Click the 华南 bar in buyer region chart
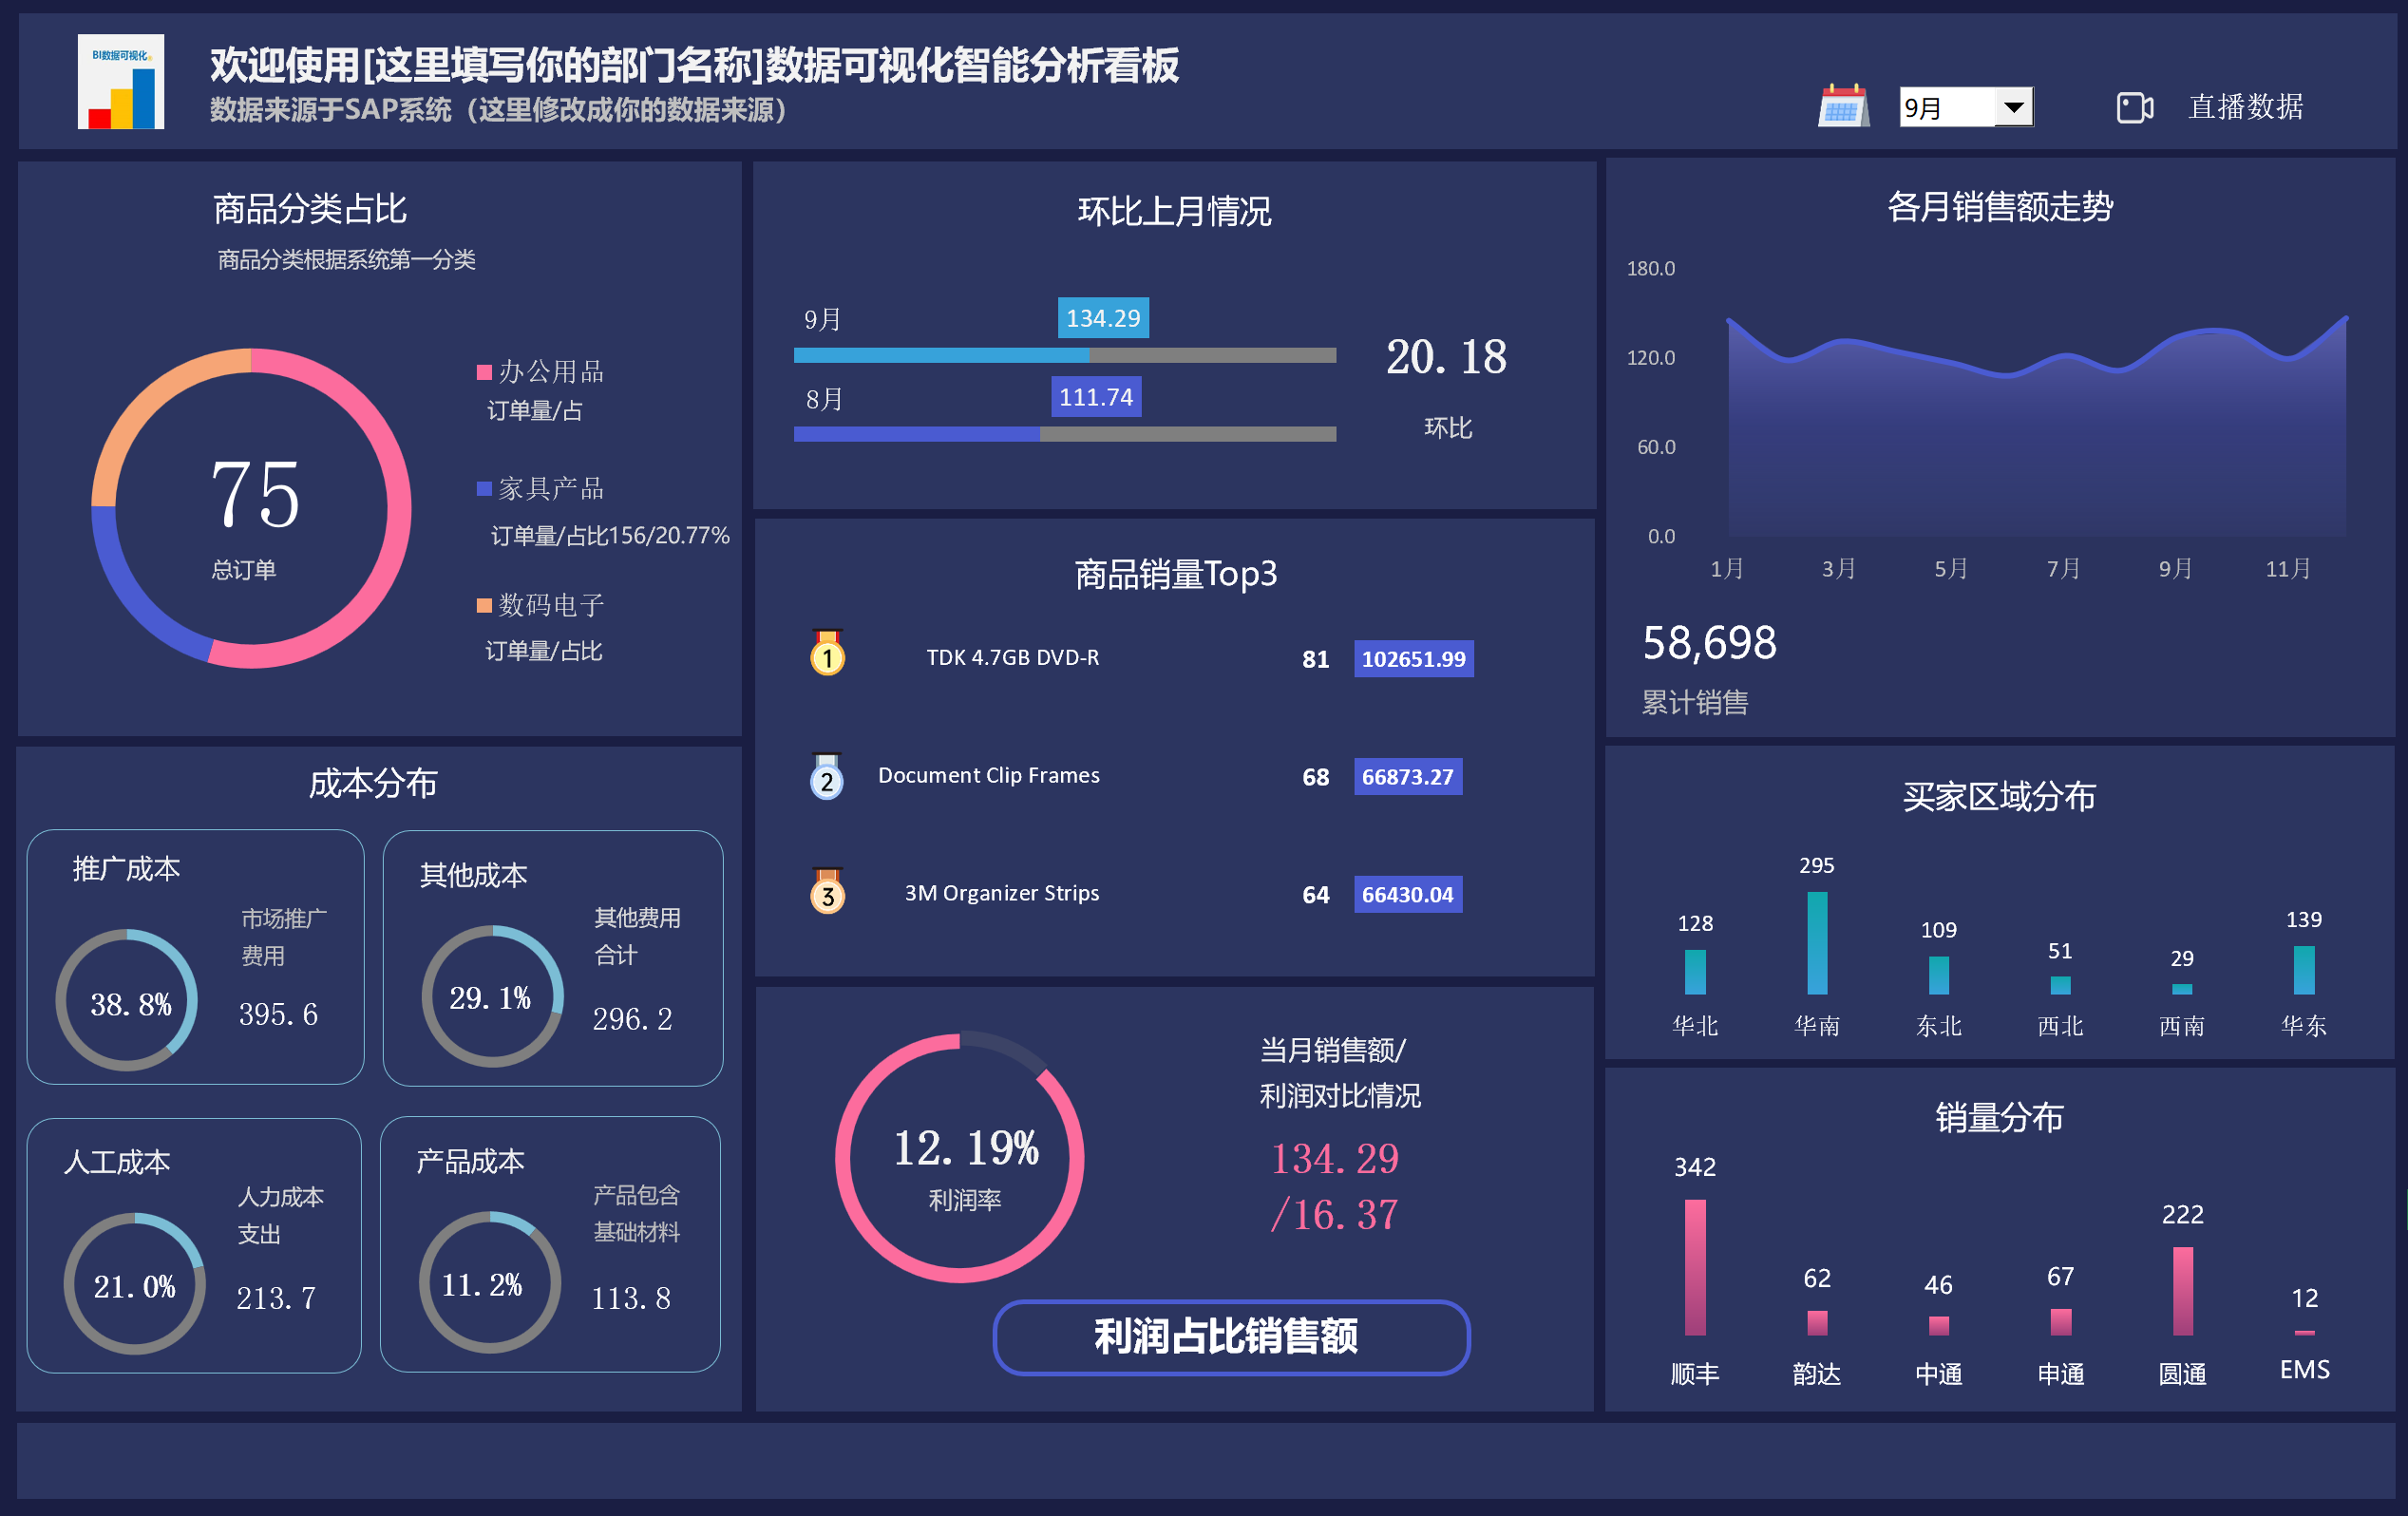 point(1817,942)
